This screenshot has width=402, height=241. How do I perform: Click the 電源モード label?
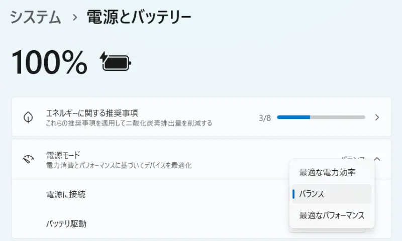(x=63, y=155)
